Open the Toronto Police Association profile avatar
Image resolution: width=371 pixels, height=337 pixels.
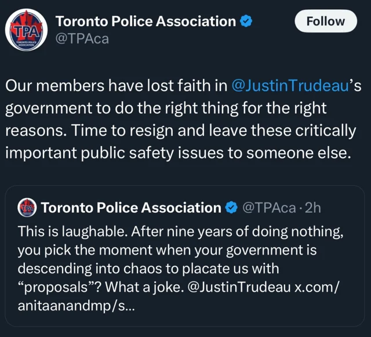coord(26,30)
